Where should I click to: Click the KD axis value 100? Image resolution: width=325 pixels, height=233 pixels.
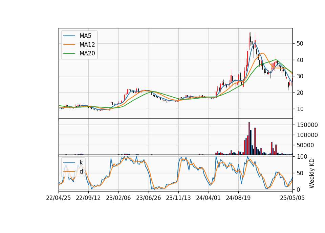[302, 157]
